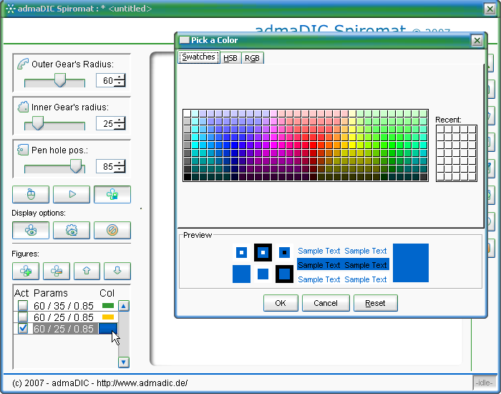Enable the 60 / 35 / 0.85 figure checkbox
Screen dimensions: 501x394
23,306
